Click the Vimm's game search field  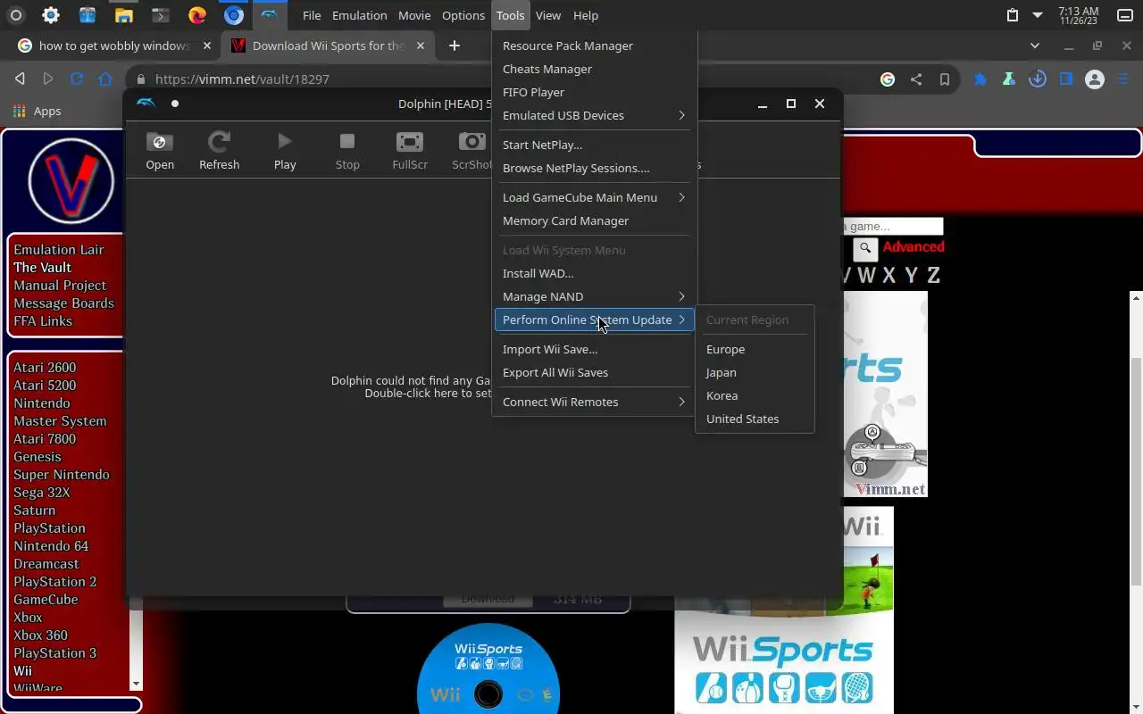point(893,227)
